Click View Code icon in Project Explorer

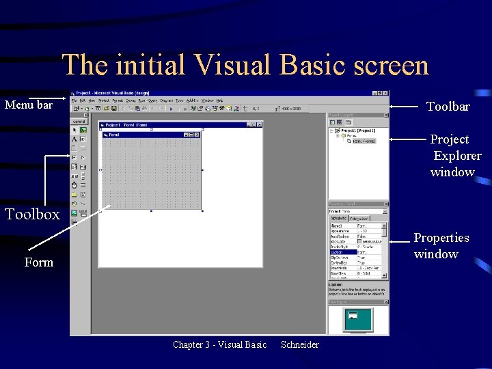(333, 122)
